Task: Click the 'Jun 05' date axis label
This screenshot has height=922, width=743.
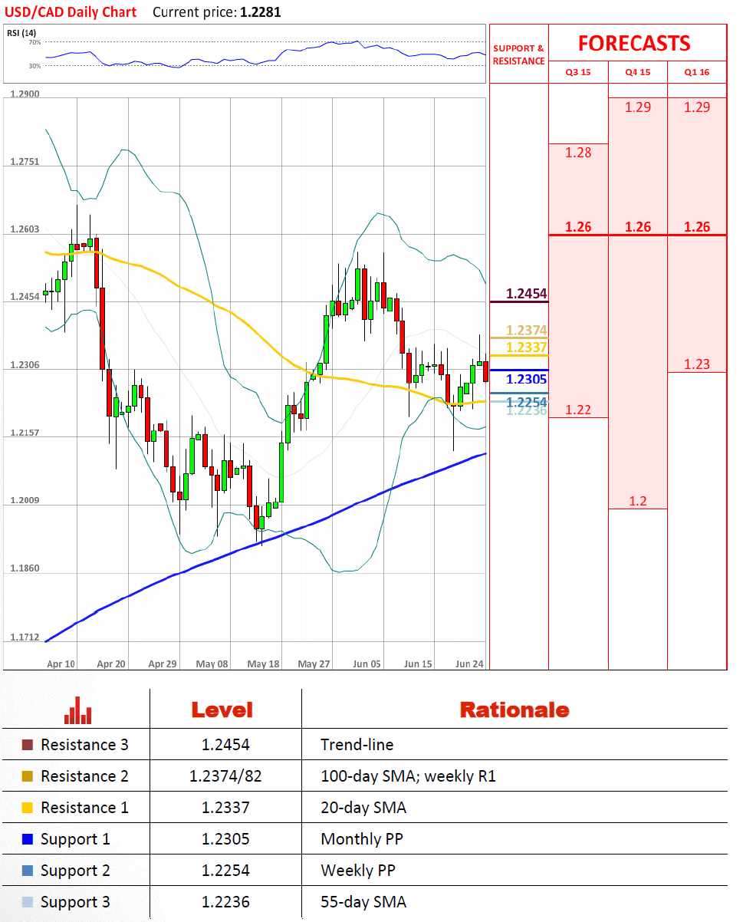Action: point(366,664)
